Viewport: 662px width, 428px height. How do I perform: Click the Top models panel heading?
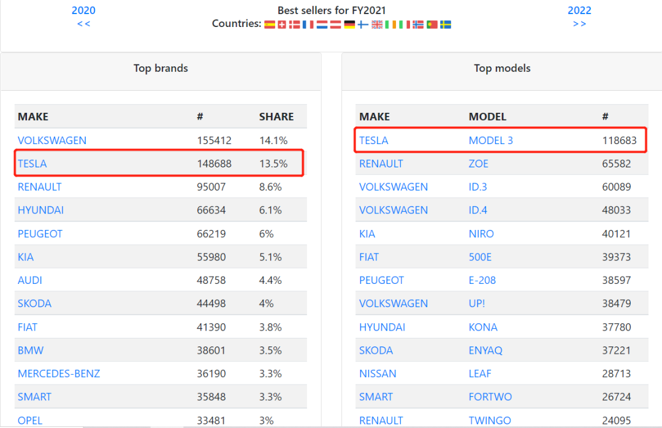502,68
